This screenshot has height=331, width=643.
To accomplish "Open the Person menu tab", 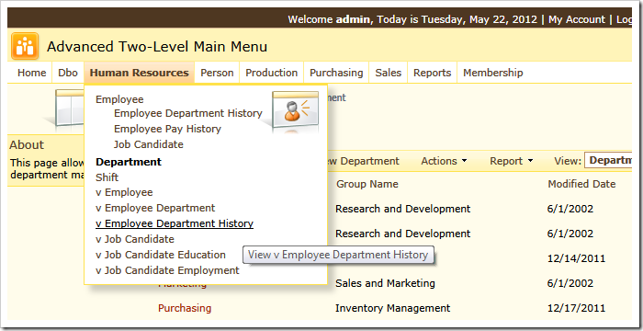I will [x=217, y=73].
